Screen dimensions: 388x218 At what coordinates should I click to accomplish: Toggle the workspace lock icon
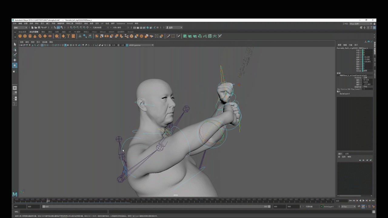[374, 24]
